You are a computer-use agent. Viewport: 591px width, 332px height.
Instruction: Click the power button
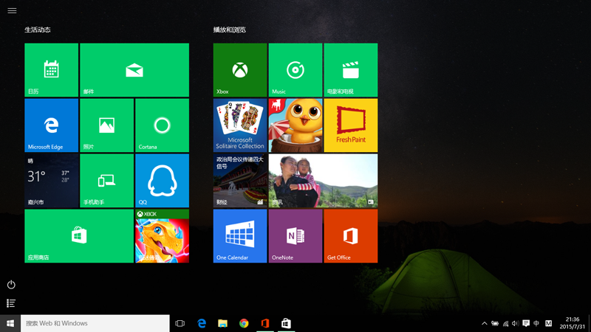11,285
